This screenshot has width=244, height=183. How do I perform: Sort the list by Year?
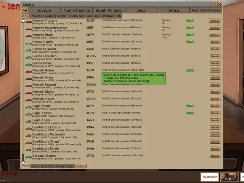[43, 166]
